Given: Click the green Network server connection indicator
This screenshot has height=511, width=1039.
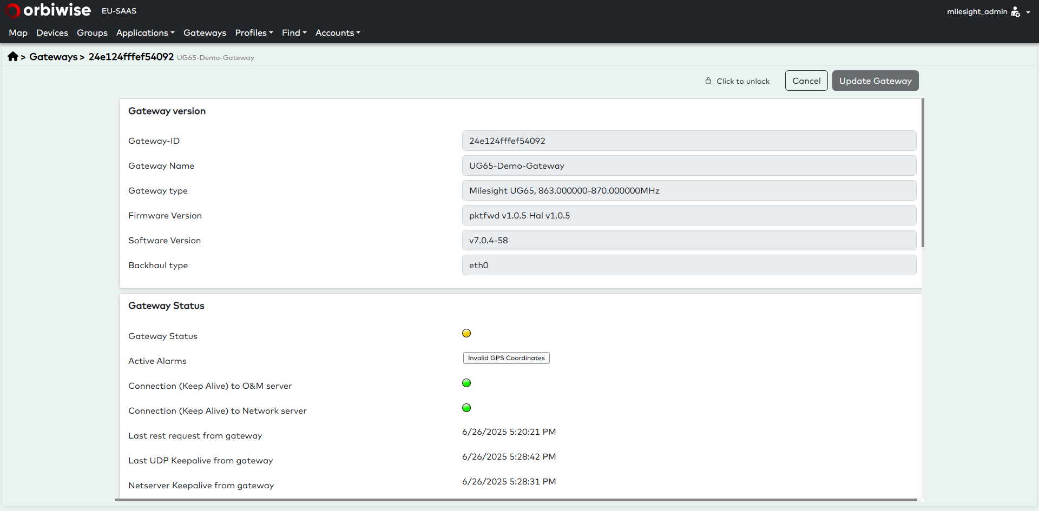Looking at the screenshot, I should (466, 408).
